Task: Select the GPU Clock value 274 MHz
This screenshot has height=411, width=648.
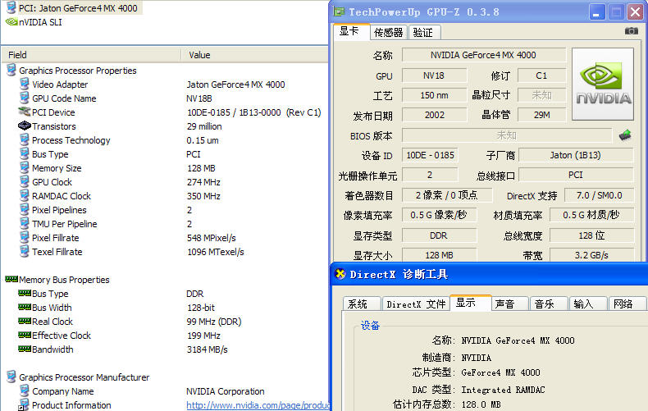Action: 203,182
